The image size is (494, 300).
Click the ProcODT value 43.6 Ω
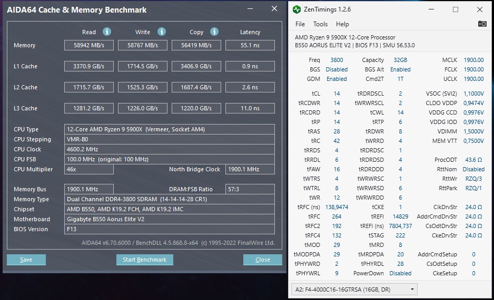(473, 160)
